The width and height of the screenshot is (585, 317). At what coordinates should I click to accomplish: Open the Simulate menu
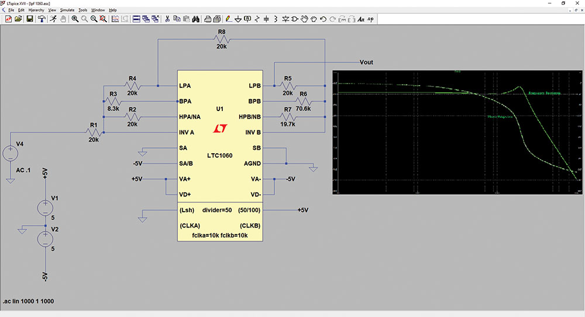[x=67, y=10]
